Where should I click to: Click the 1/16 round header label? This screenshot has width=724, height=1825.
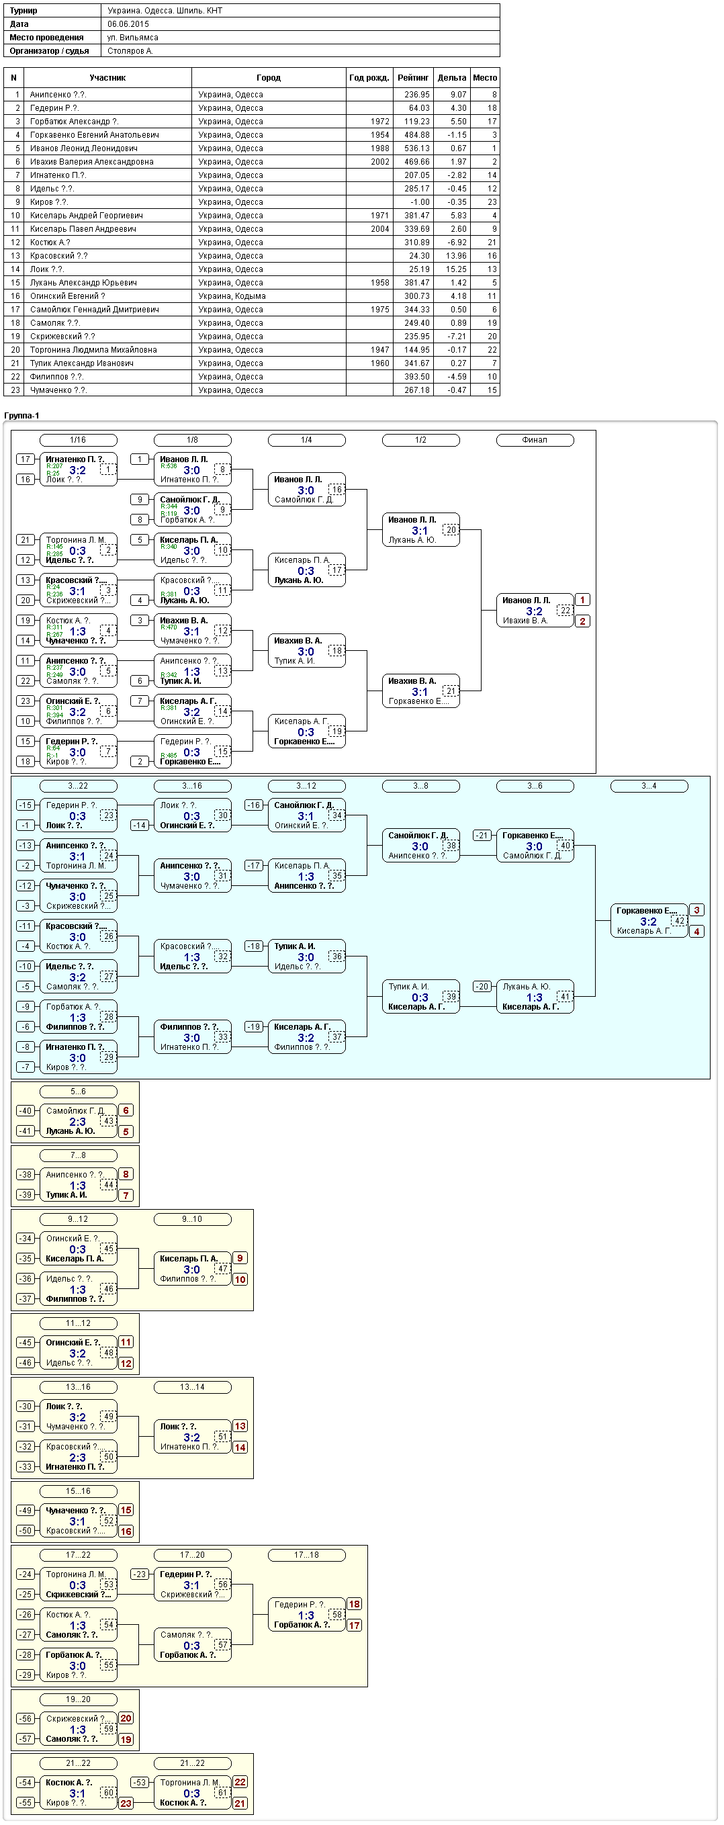78,440
